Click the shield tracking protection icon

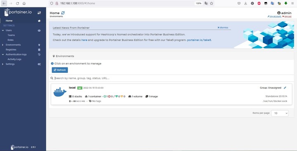52,3
